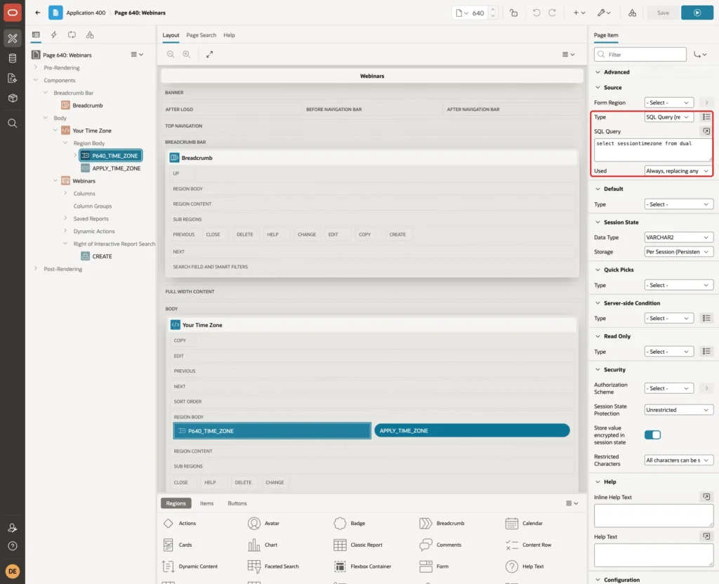Run the page with the play button
The height and width of the screenshot is (584, 719).
(x=697, y=13)
